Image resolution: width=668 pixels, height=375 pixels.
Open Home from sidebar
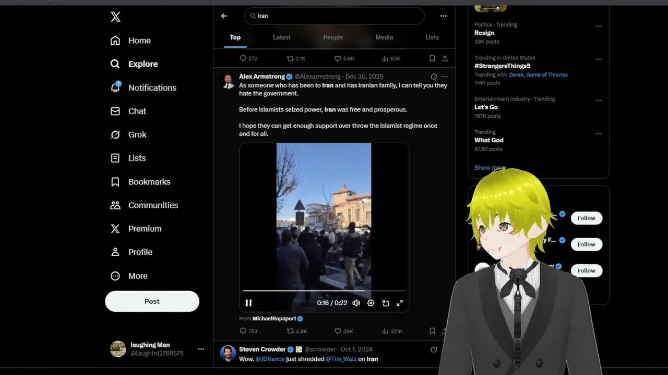[x=130, y=41]
